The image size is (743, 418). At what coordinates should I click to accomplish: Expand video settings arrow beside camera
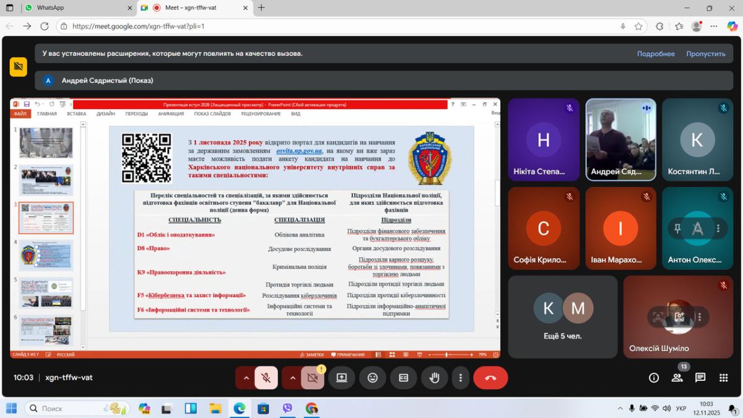pyautogui.click(x=292, y=378)
